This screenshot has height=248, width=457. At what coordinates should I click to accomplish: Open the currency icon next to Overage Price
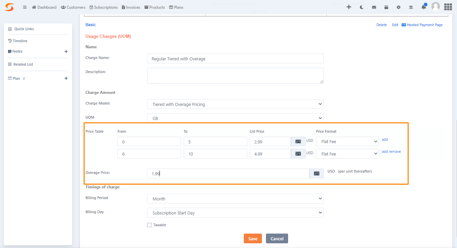pos(316,173)
